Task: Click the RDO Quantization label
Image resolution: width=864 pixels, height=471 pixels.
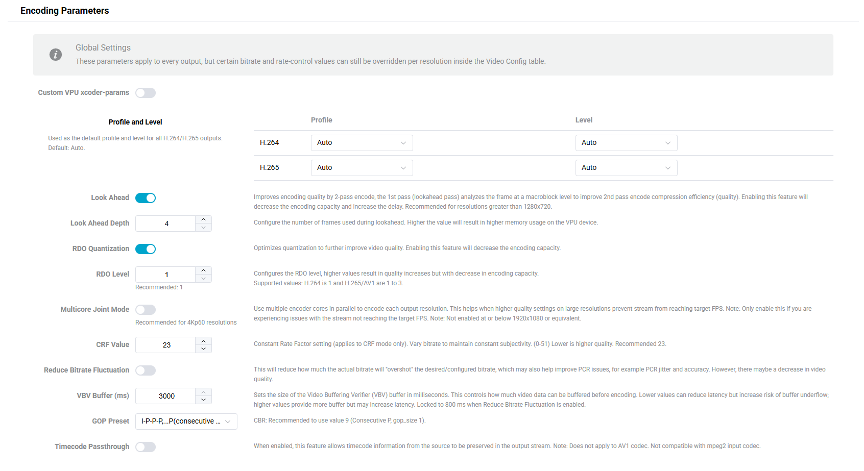Action: [101, 249]
